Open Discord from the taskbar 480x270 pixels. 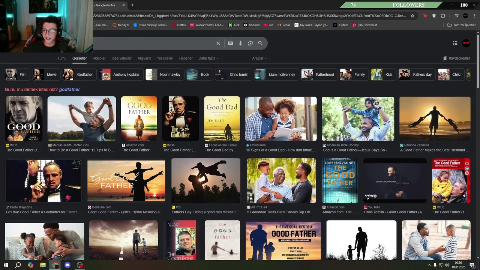[x=67, y=265]
